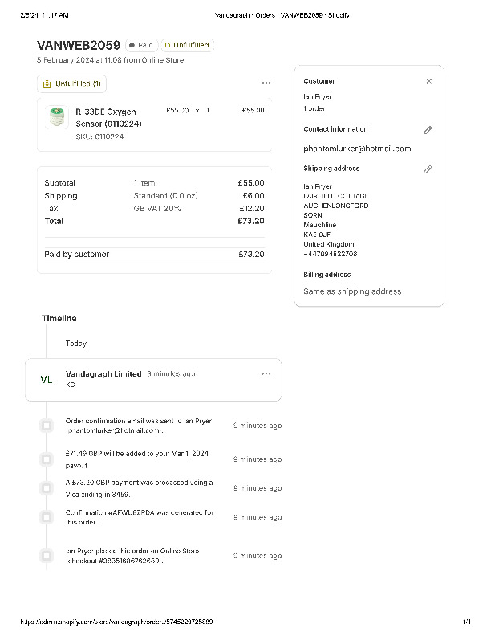
Task: Click the admin.shopify.com URL in the page footer
Action: click(116, 622)
